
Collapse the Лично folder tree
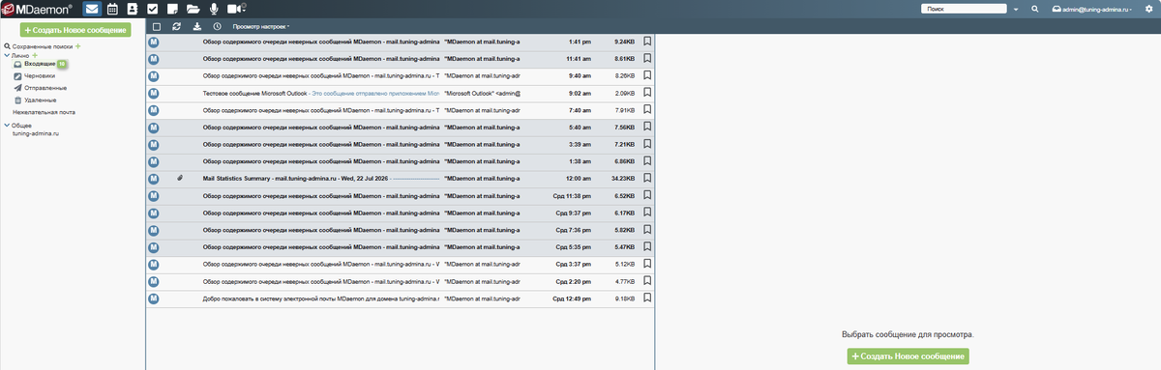[7, 55]
